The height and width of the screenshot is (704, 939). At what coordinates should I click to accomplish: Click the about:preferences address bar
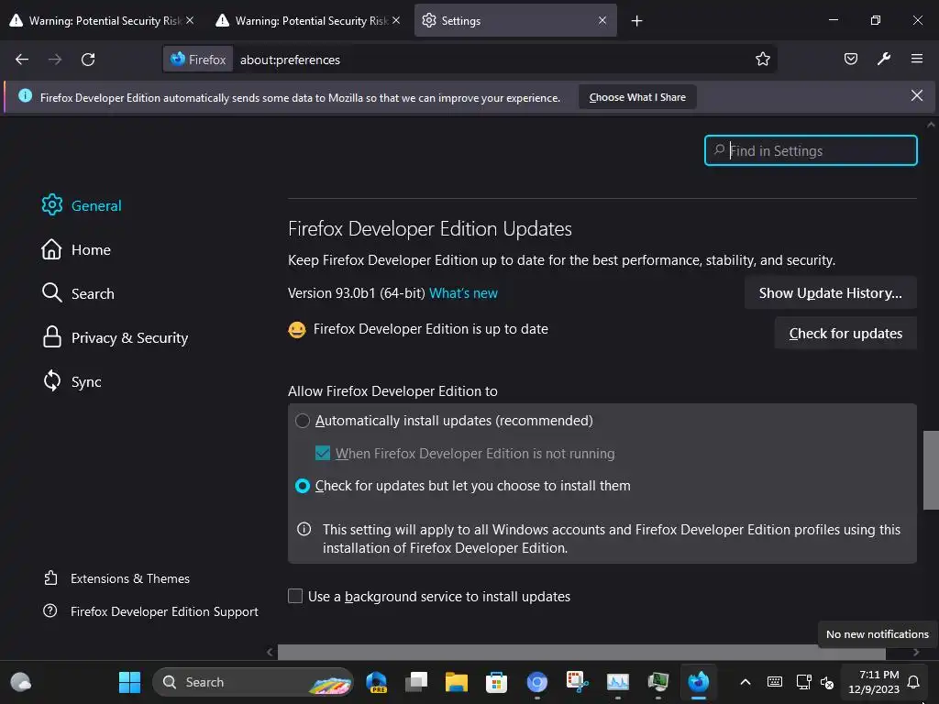point(492,60)
